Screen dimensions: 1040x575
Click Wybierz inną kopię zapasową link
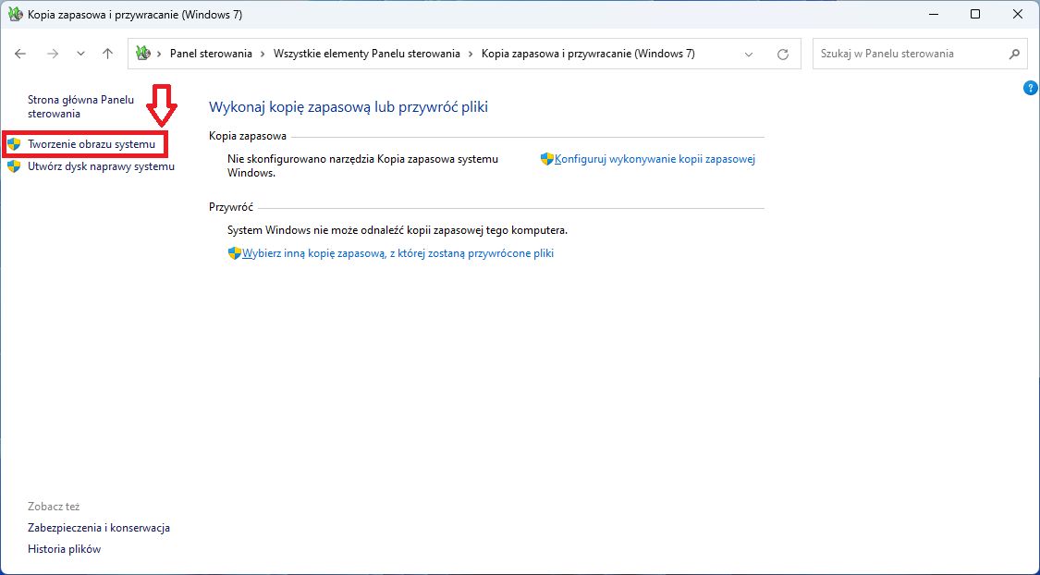click(x=398, y=253)
